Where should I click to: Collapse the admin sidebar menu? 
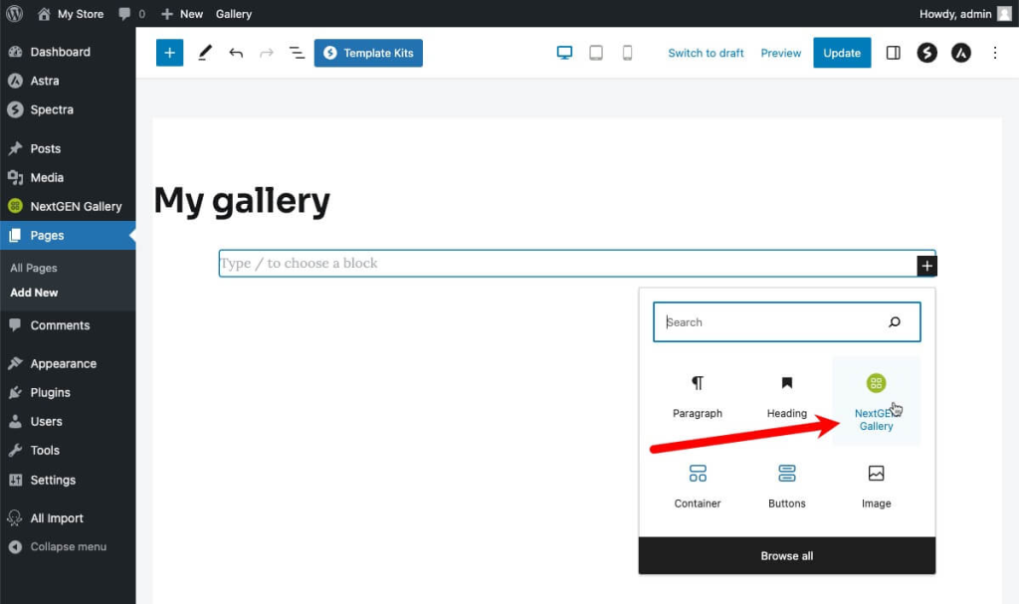click(x=68, y=547)
